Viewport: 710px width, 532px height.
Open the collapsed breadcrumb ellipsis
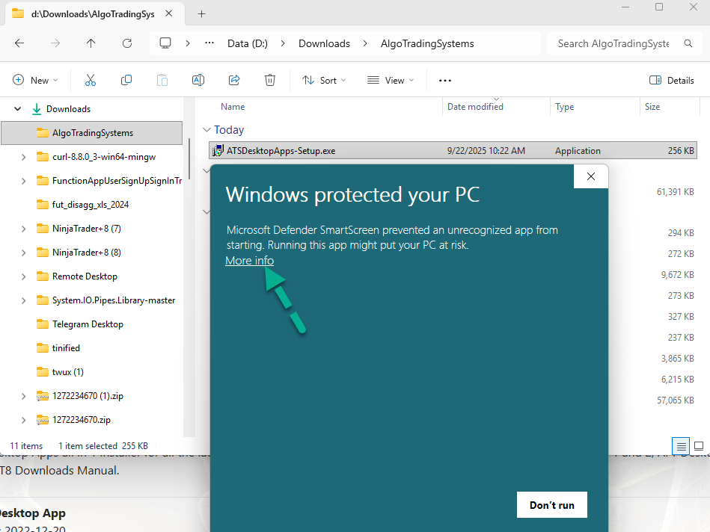[x=209, y=43]
